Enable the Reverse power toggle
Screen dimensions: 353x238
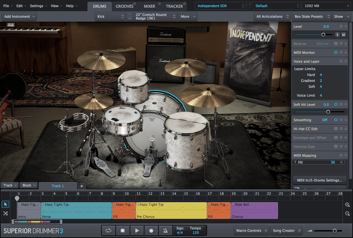point(336,43)
